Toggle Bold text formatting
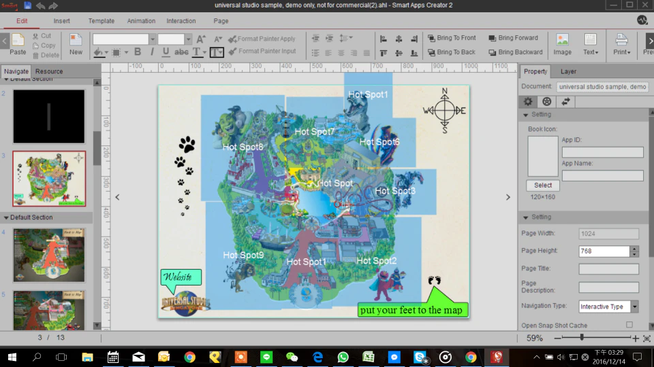Viewport: 654px width, 367px height. [138, 52]
